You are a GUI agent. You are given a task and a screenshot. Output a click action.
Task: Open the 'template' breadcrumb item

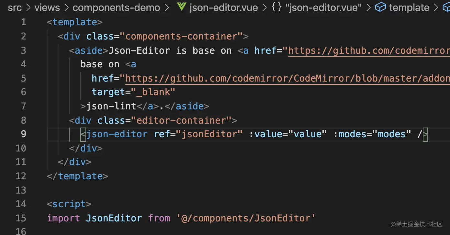(409, 7)
